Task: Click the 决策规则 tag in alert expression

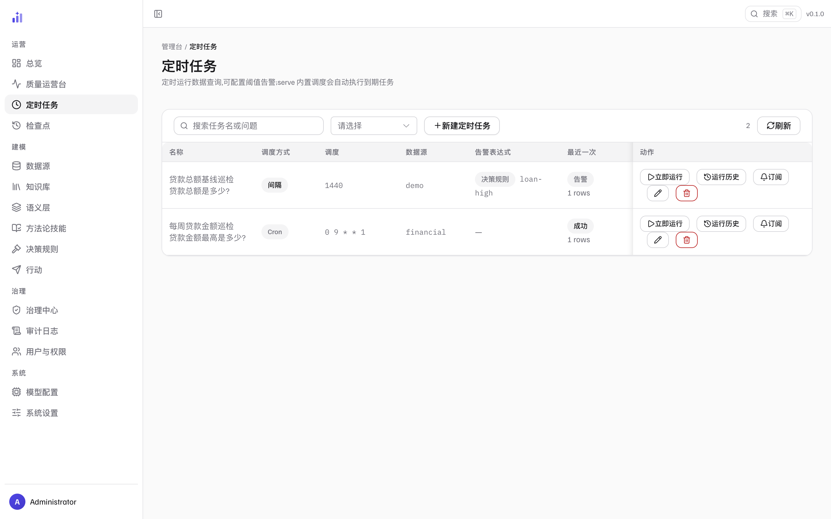Action: 495,179
